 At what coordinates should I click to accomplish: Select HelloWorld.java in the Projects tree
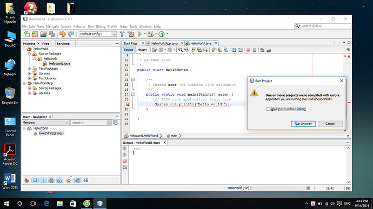click(59, 64)
